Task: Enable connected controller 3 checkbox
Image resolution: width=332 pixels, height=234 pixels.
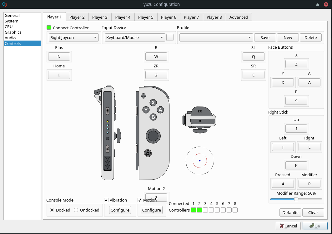Action: click(x=205, y=210)
